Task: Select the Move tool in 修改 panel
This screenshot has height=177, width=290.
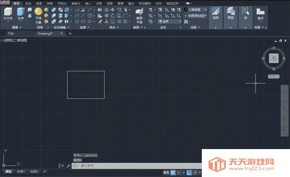Action: pyautogui.click(x=112, y=10)
